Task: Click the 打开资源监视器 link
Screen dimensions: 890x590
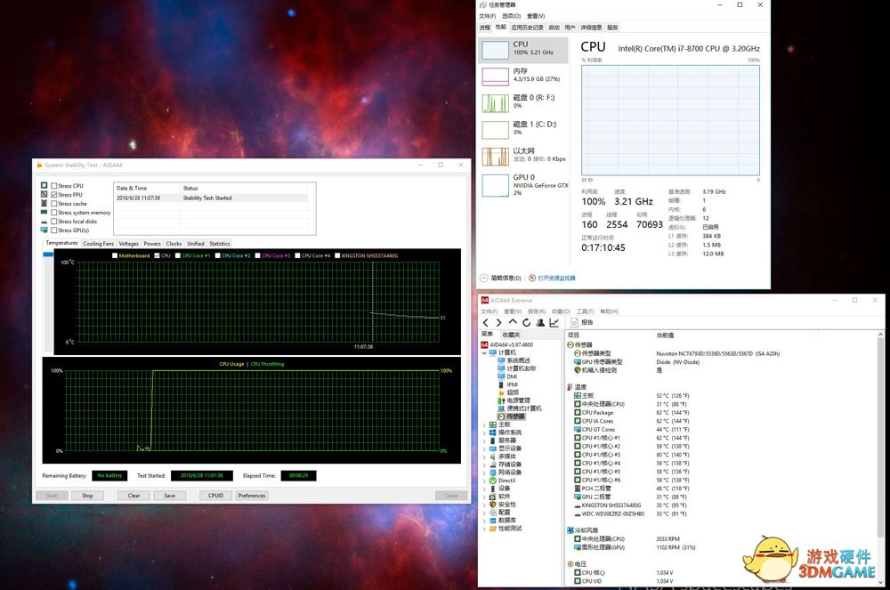Action: tap(555, 279)
